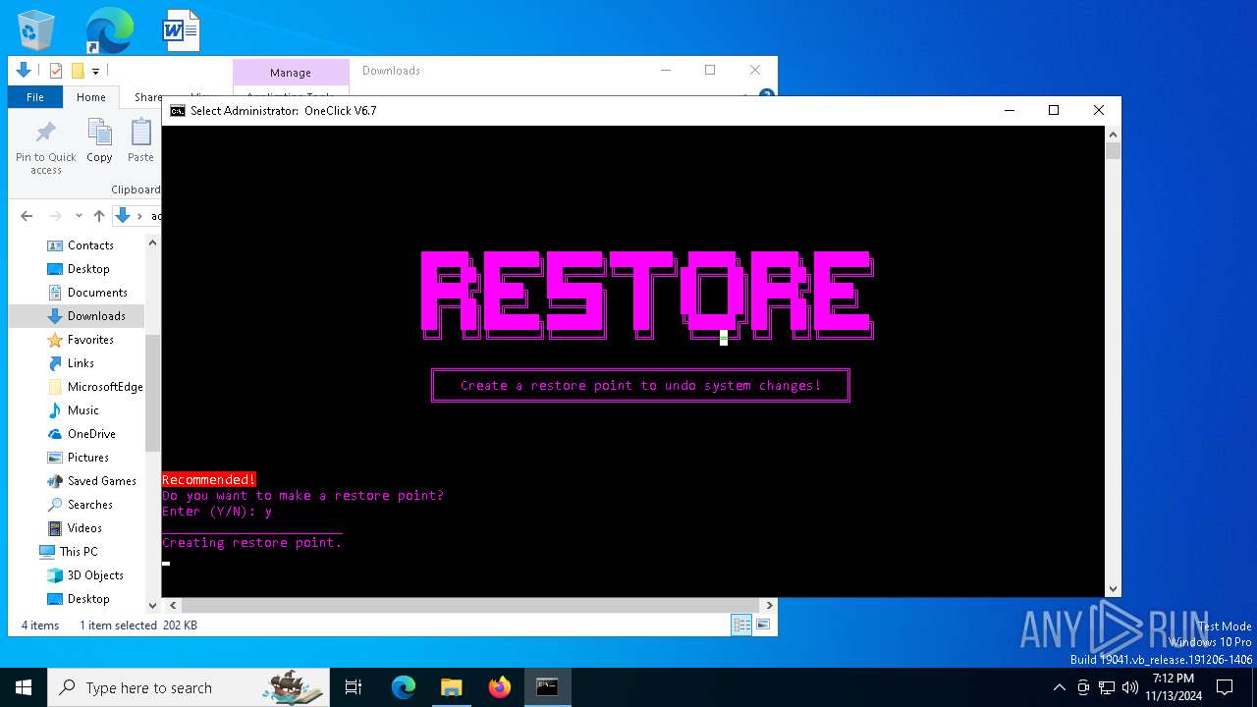The height and width of the screenshot is (707, 1257).
Task: Open the clock and date flyout
Action: point(1174,687)
